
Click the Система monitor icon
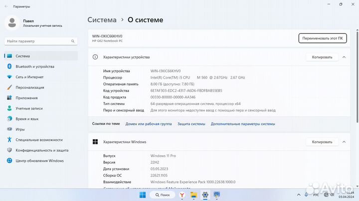[x=9, y=56]
